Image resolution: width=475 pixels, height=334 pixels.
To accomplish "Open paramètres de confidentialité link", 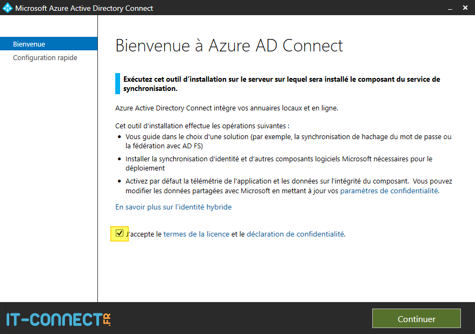I will click(389, 191).
